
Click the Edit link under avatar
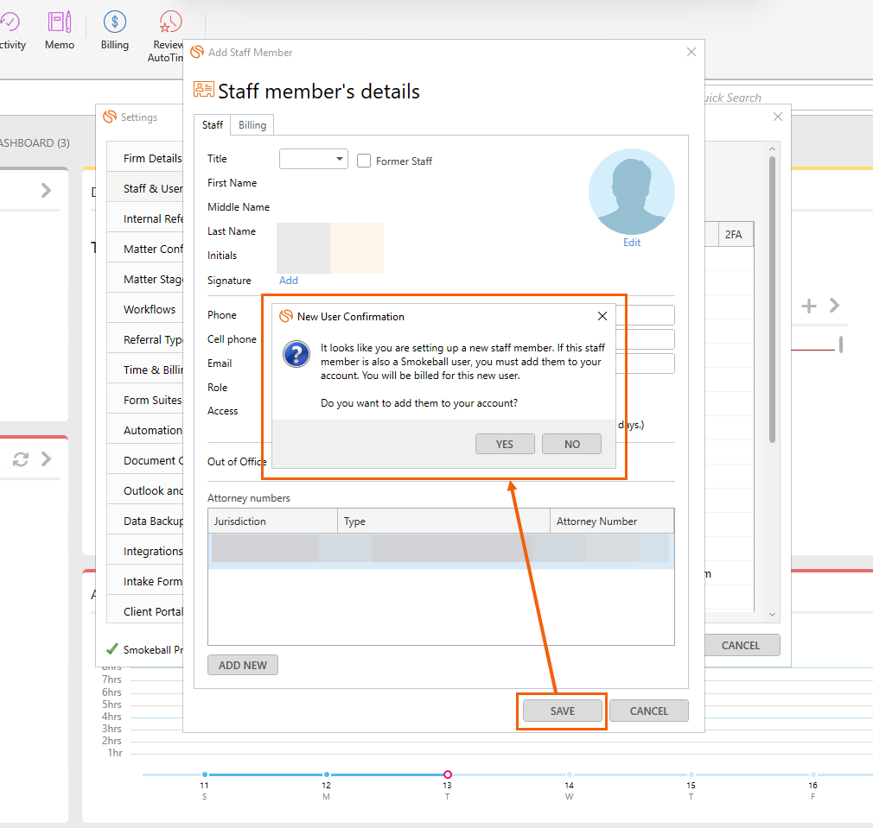[632, 243]
